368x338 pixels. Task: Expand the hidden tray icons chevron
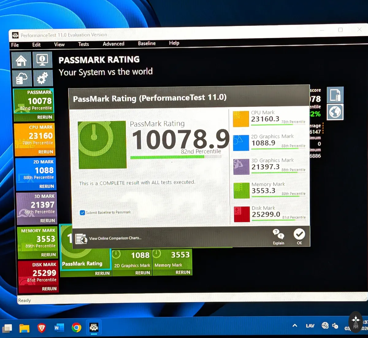click(x=295, y=325)
